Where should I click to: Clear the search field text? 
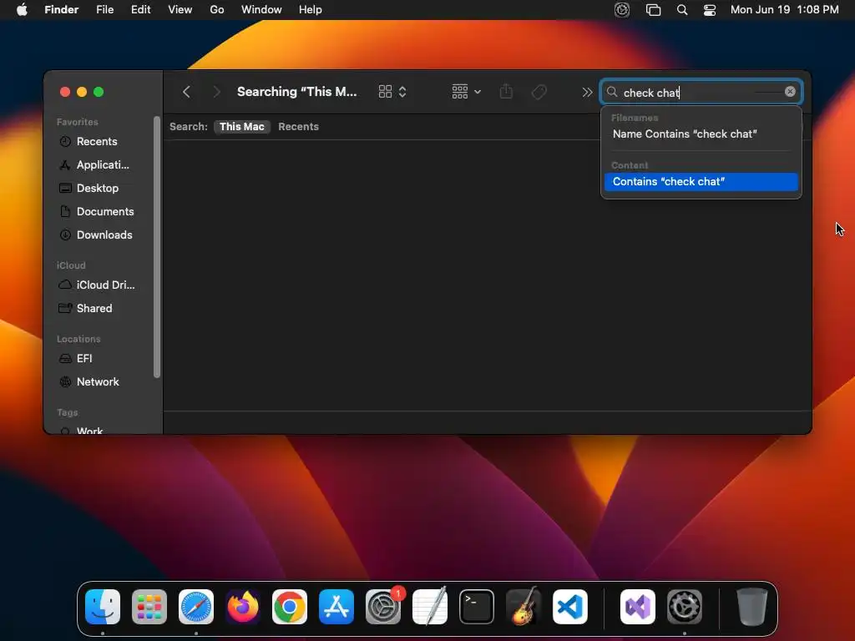790,92
